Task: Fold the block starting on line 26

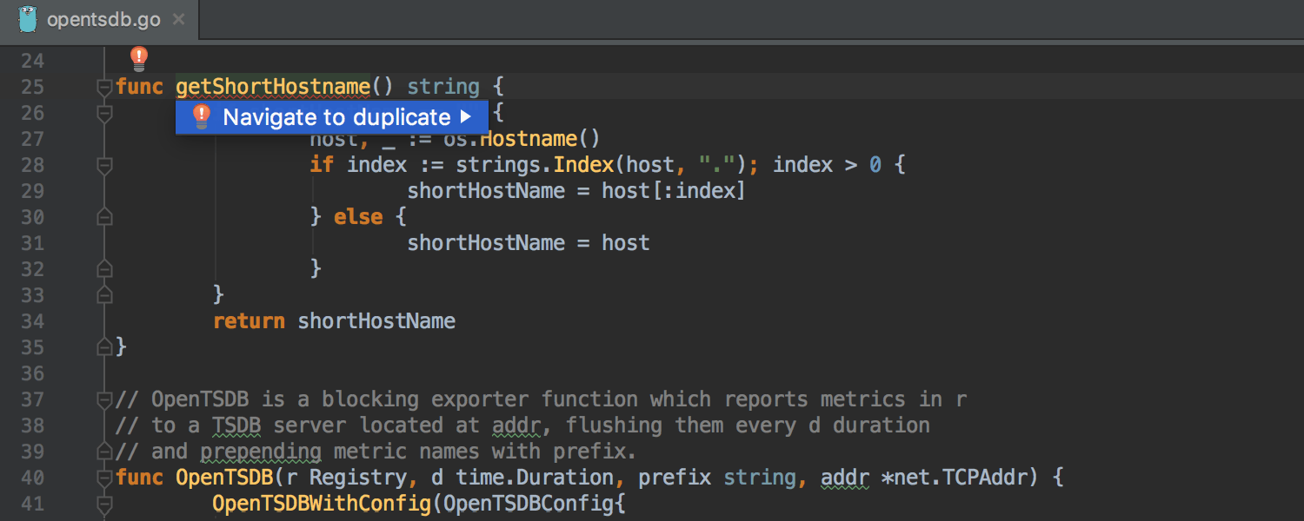Action: [104, 113]
